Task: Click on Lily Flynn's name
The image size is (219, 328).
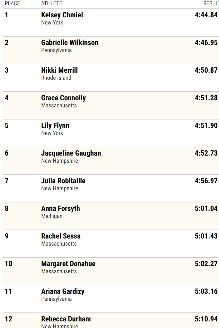Action: 55,126
